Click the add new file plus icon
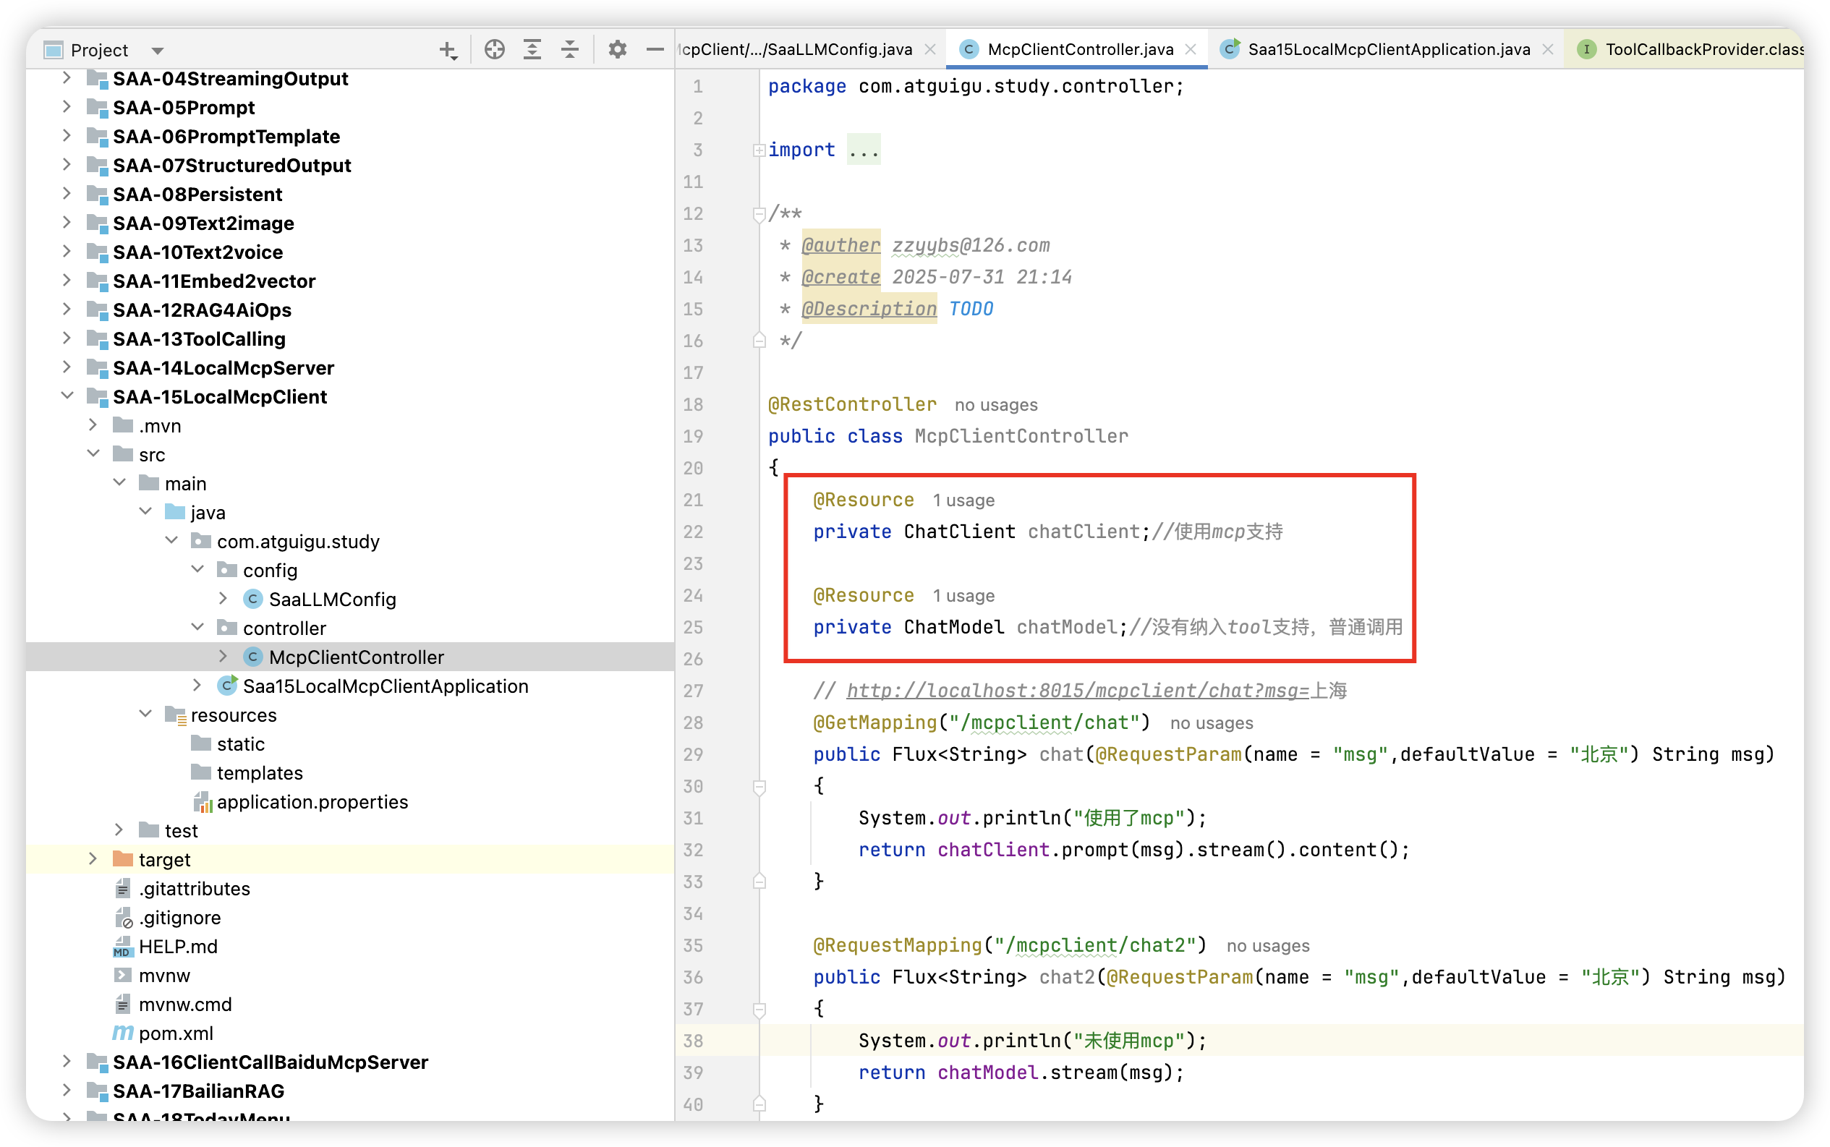This screenshot has height=1147, width=1830. pos(448,50)
